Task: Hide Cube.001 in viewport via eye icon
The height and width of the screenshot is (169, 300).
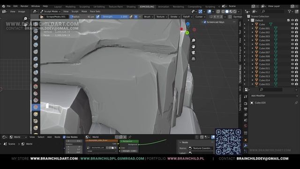Action: pos(292,28)
